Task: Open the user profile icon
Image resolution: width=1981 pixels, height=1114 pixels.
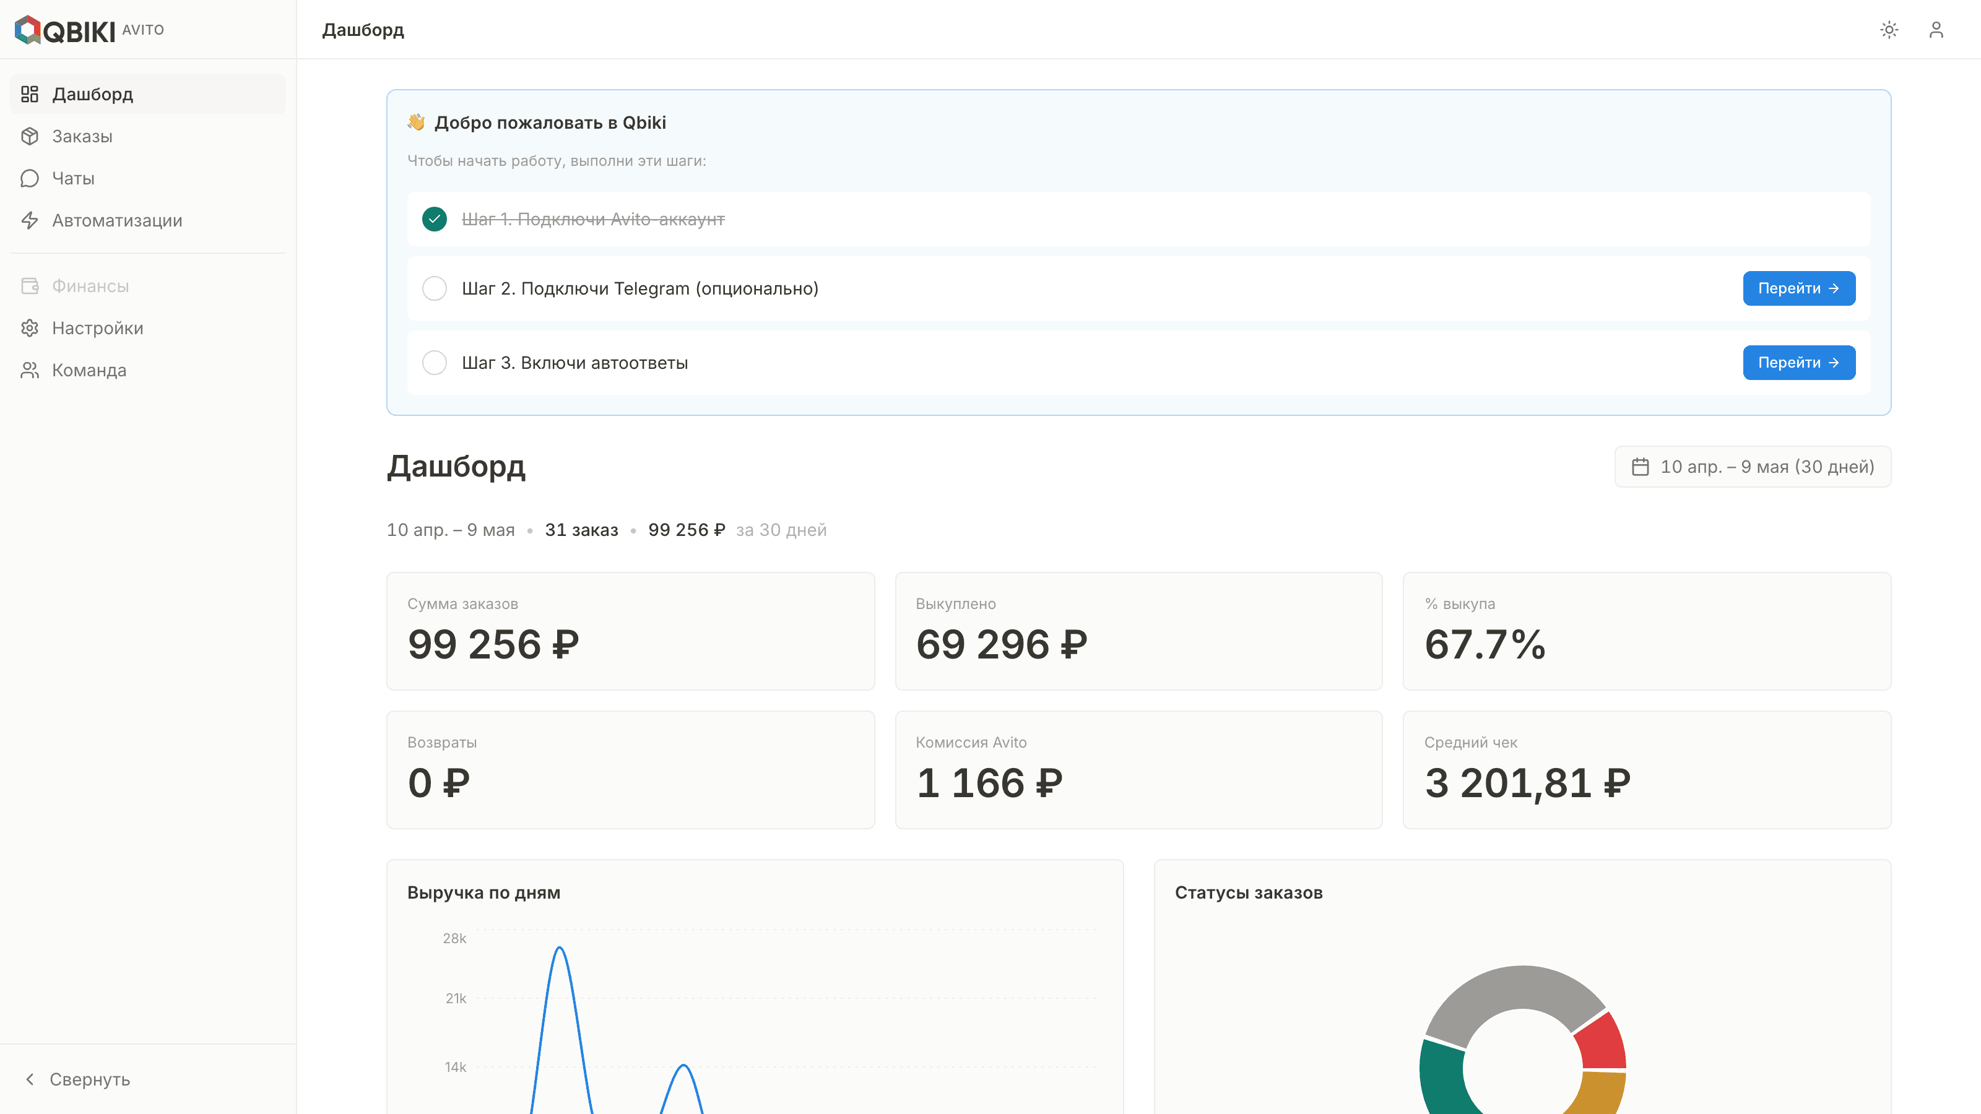Action: [1936, 30]
